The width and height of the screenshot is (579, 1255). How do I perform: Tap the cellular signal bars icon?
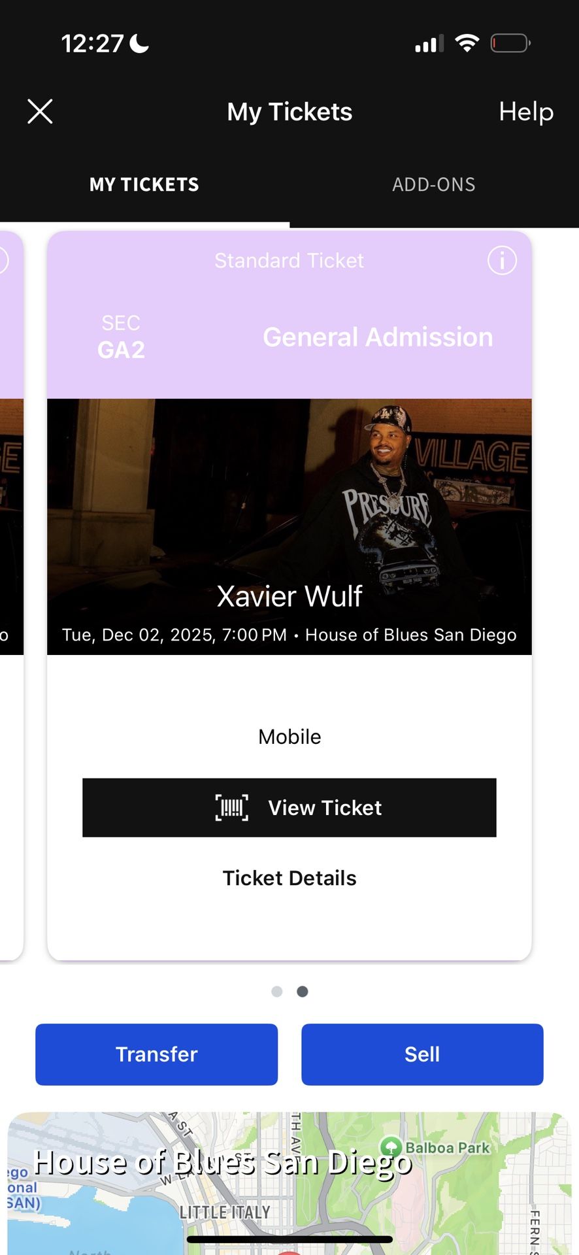pos(429,43)
